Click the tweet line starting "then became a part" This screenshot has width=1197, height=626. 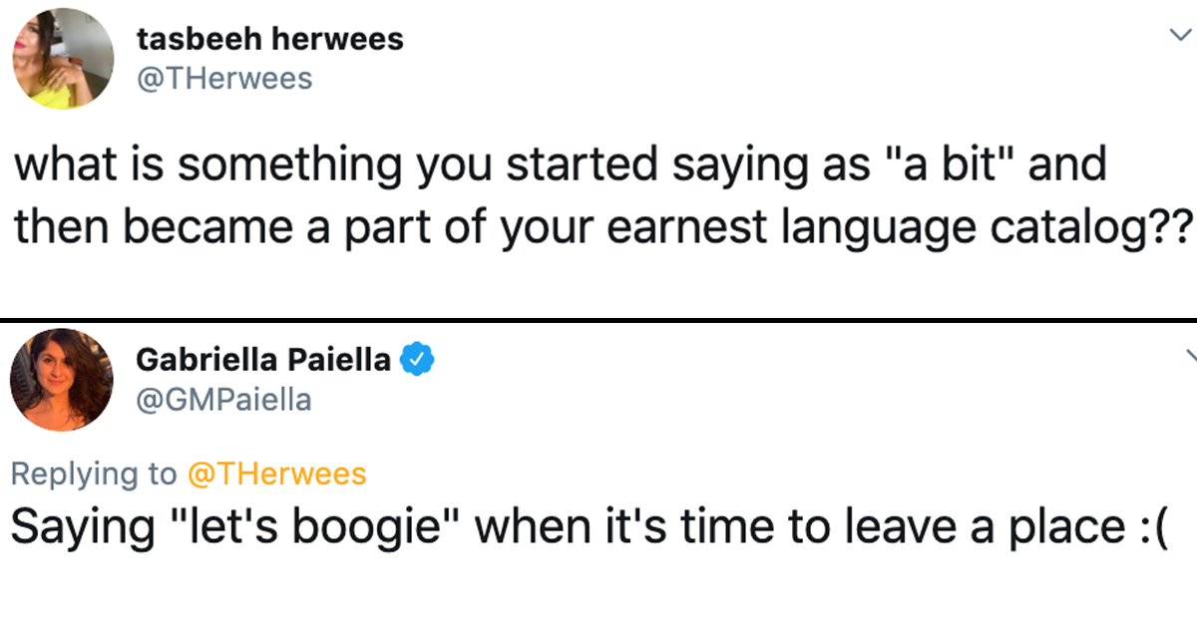click(603, 229)
